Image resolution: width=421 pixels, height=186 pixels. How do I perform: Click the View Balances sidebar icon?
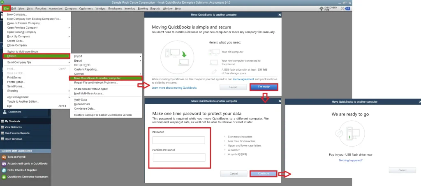tap(2, 127)
